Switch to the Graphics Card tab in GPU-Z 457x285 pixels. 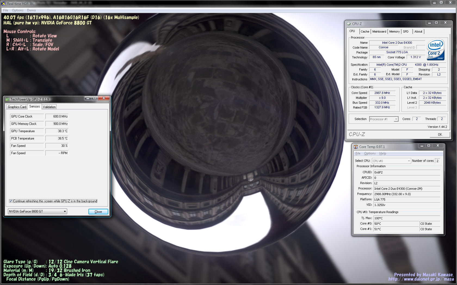point(17,107)
